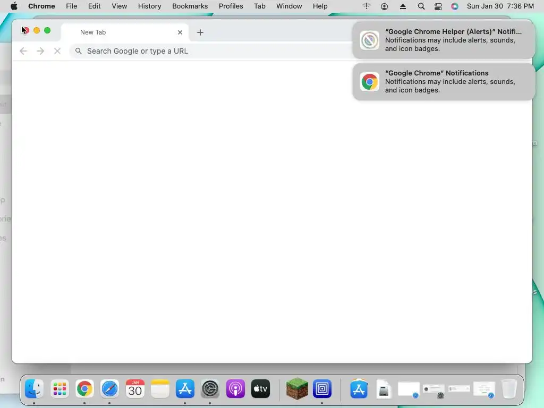Open Control Center from the menu bar
Viewport: 544px width, 408px height.
[438, 6]
